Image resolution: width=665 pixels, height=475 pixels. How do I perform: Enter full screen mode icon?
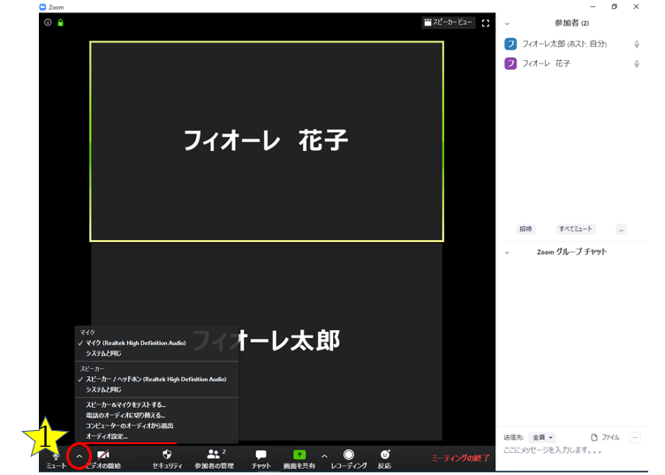[x=486, y=23]
